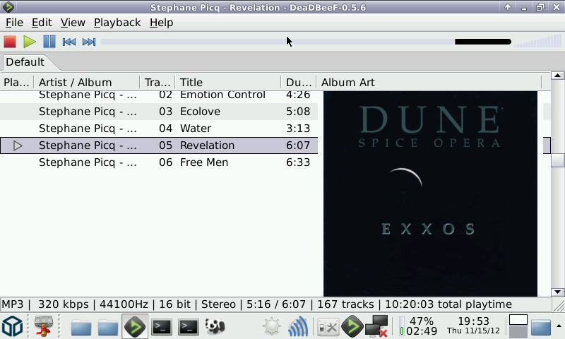This screenshot has width=565, height=339.
Task: Switch to the upper workspace in pager
Action: (x=518, y=320)
